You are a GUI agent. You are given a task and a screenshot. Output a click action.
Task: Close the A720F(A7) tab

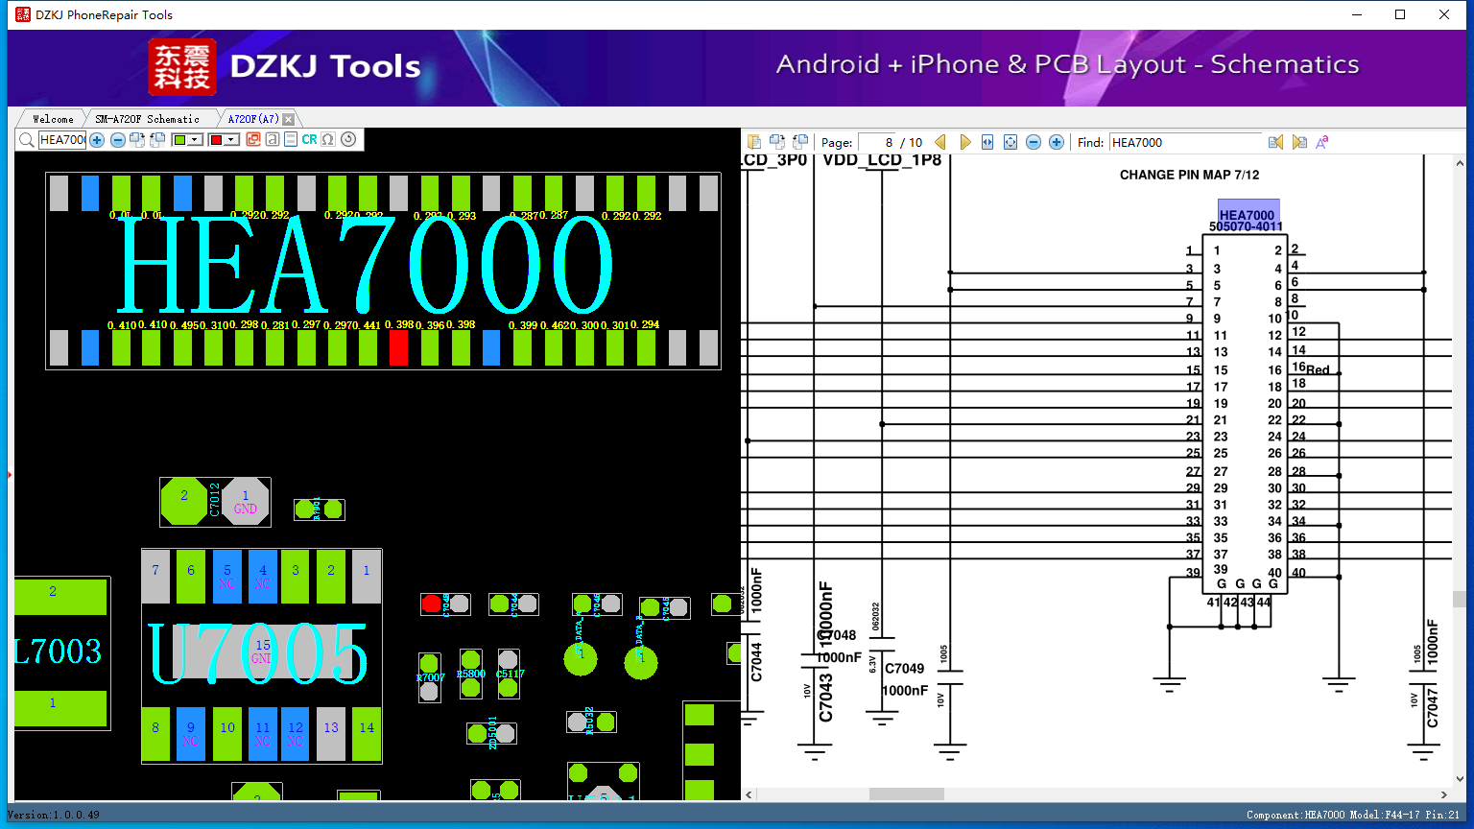288,119
